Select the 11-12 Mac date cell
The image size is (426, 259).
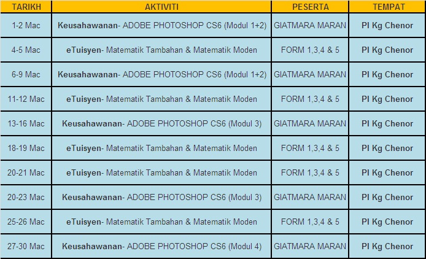26,99
